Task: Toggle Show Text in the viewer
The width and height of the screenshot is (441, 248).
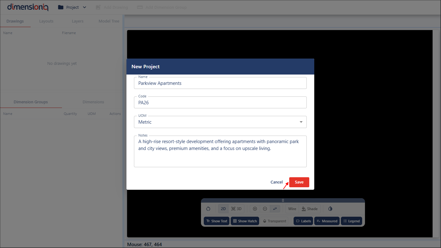Action: point(217,221)
